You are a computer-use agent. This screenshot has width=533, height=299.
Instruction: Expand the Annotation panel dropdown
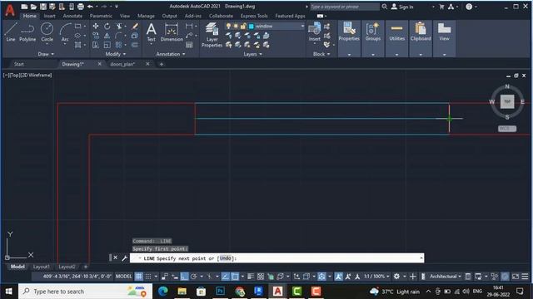(171, 54)
